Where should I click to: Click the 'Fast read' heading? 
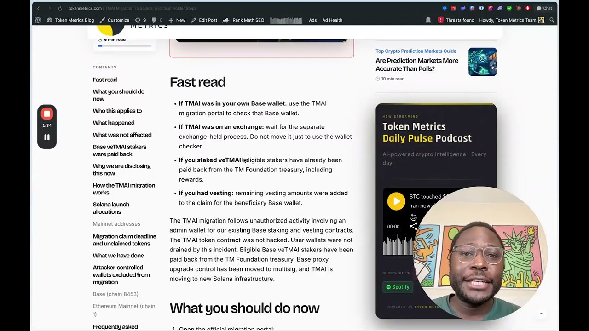(x=197, y=82)
